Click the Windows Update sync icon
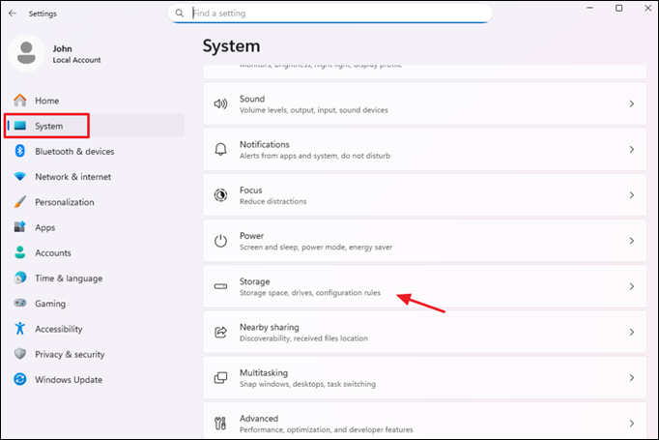The height and width of the screenshot is (440, 659). [x=19, y=379]
